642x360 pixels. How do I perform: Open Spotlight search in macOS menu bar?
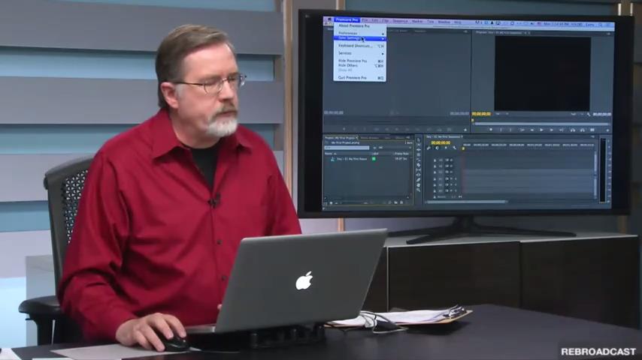600,25
